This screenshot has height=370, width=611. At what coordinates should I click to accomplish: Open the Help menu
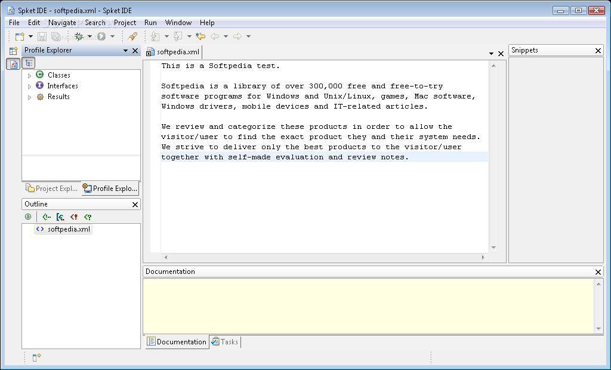[x=207, y=23]
